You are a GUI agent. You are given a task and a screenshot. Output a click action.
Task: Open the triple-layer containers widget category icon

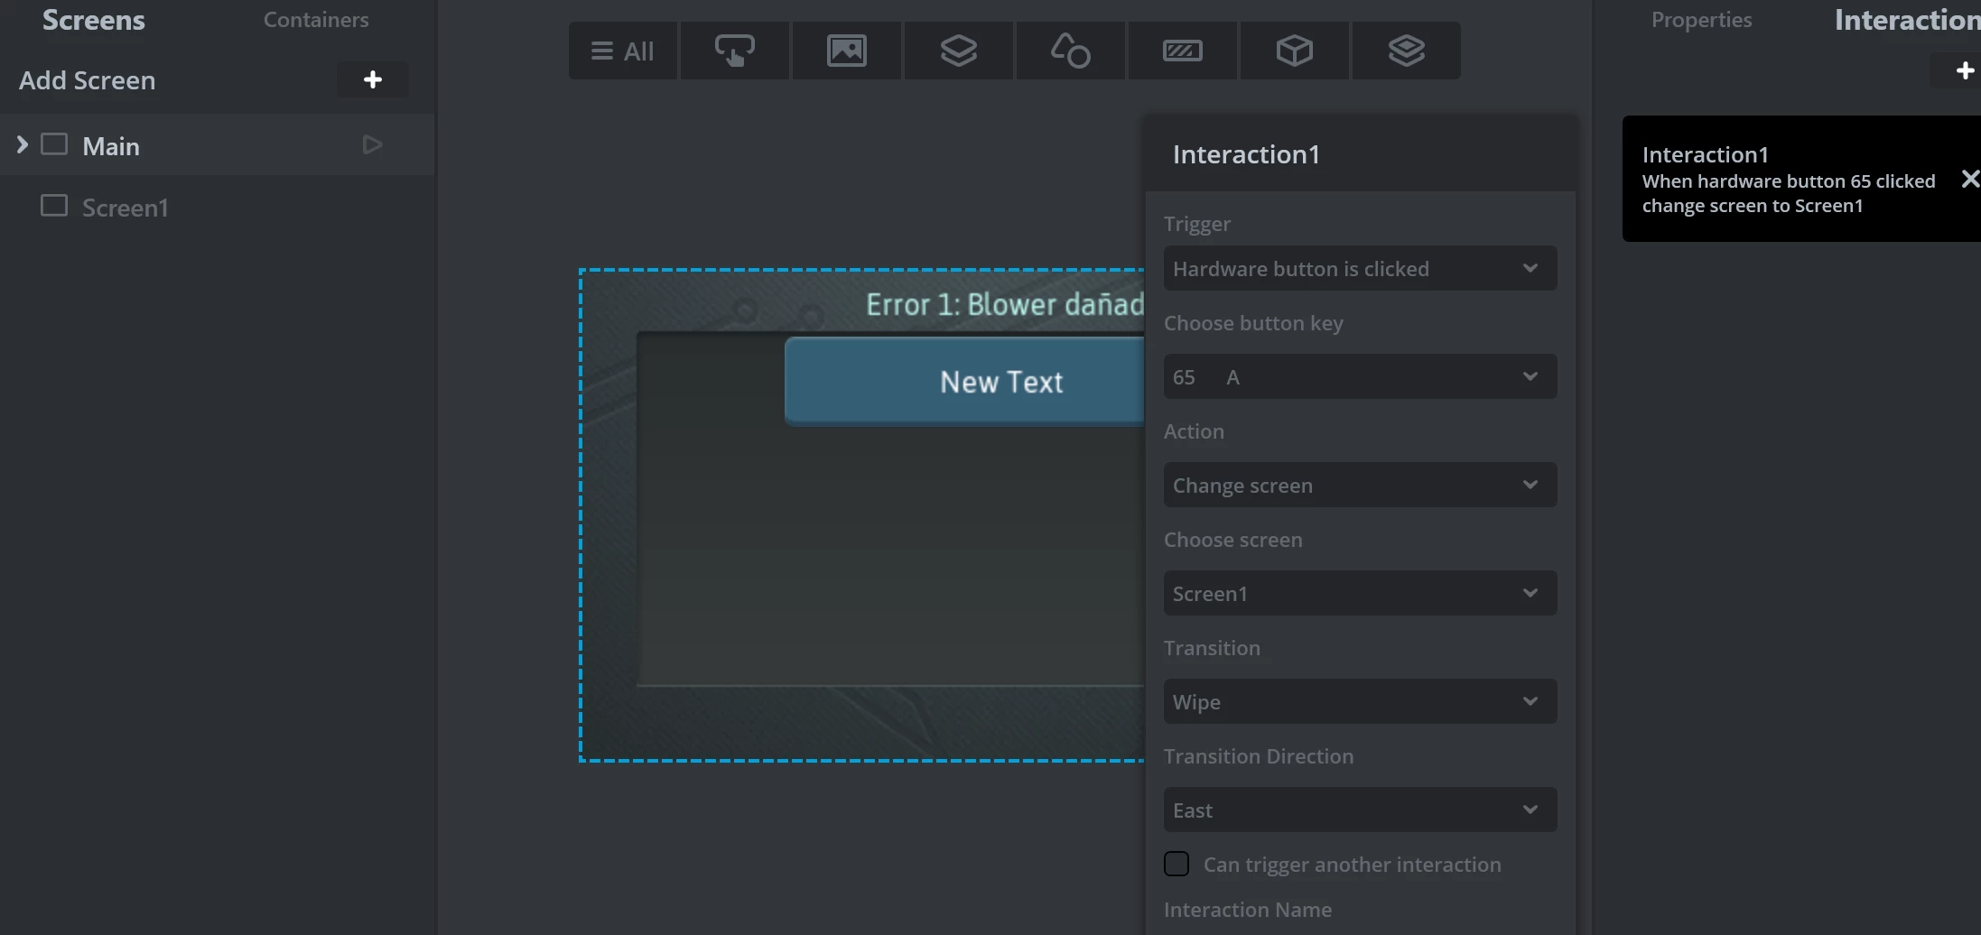pos(1406,51)
